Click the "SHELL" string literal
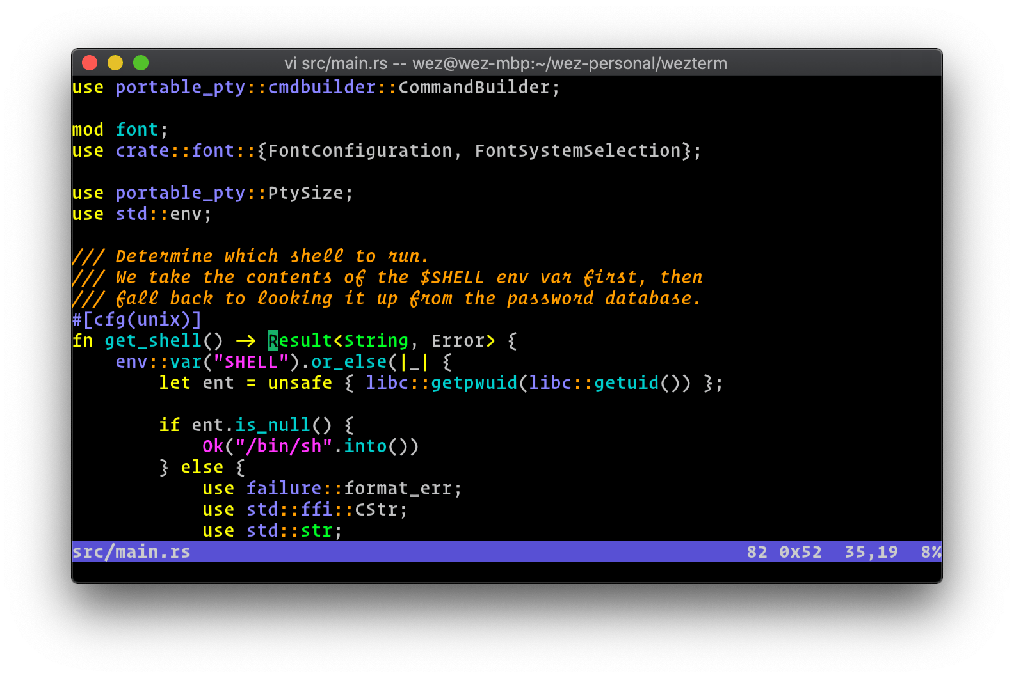 251,361
